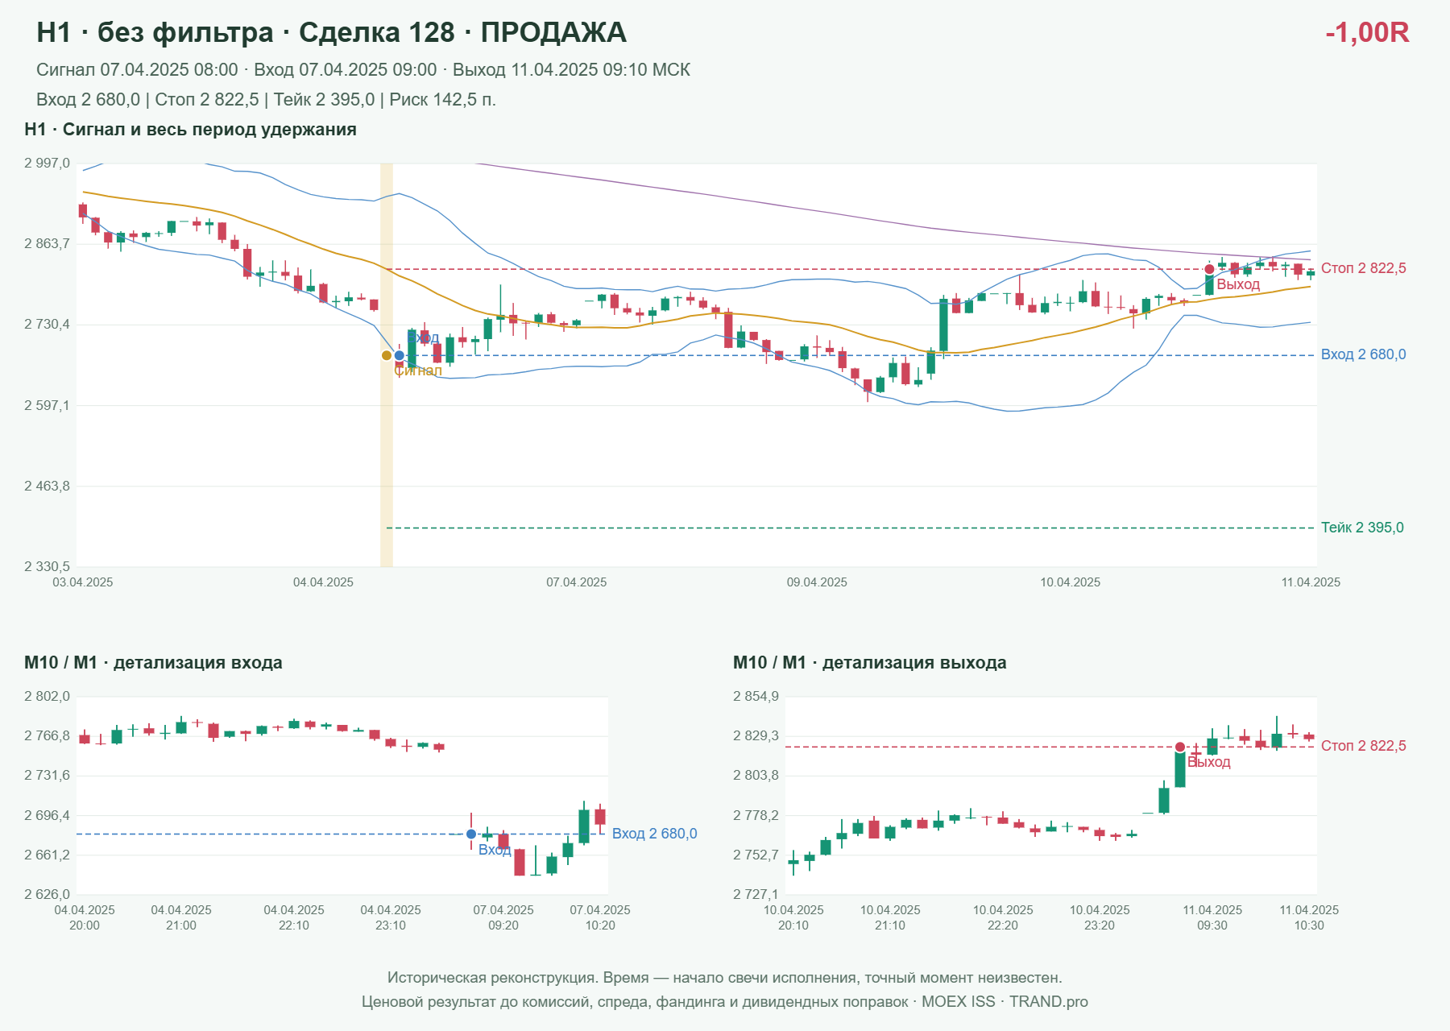Click the 11.04.2025 date on H1 axis
Screen dimensions: 1450x1031
[x=1311, y=582]
